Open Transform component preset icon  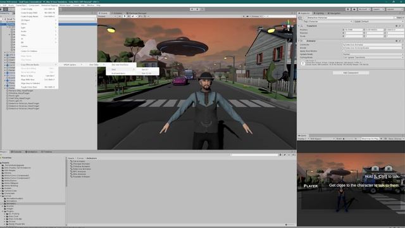399,26
